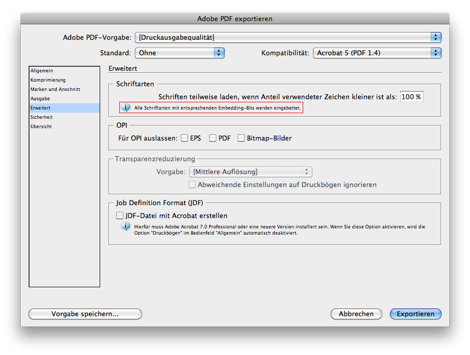
Task: Enable the EPS checkbox for OPI
Action: 184,138
